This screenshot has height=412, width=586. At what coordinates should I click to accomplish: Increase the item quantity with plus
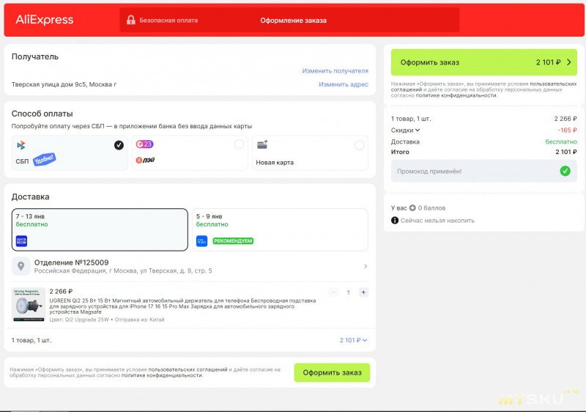363,292
